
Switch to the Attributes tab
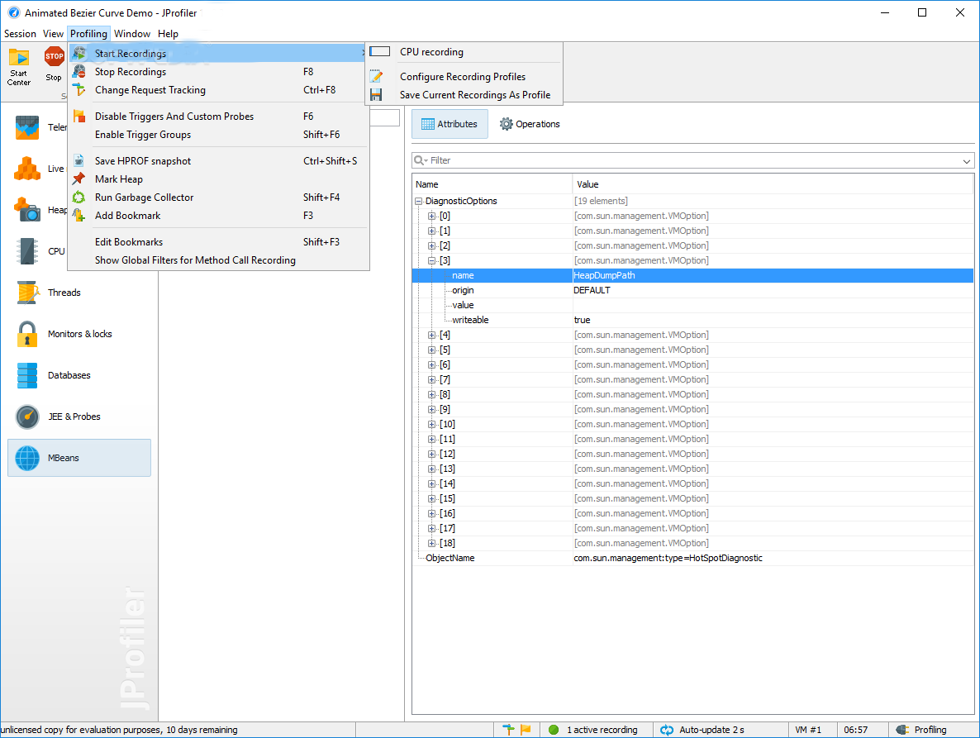450,124
